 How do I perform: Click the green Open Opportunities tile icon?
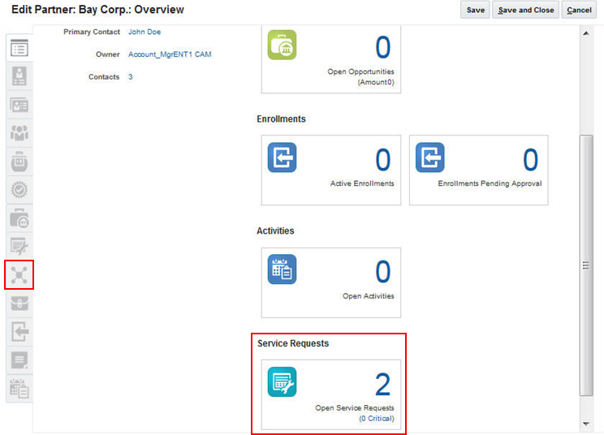(282, 45)
